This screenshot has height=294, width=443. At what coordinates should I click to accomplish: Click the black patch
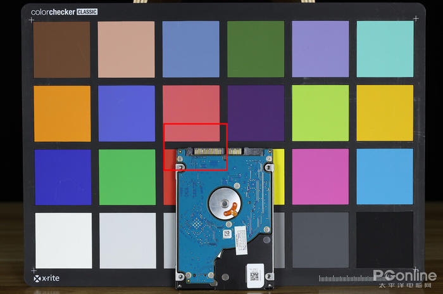pyautogui.click(x=385, y=240)
